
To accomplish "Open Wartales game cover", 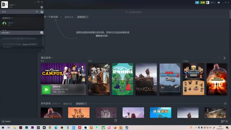I will point(146,79).
